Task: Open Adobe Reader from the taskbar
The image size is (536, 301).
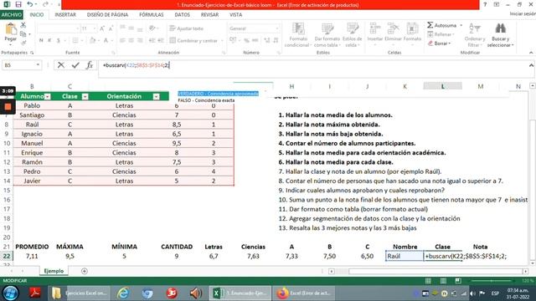Action: point(34,293)
